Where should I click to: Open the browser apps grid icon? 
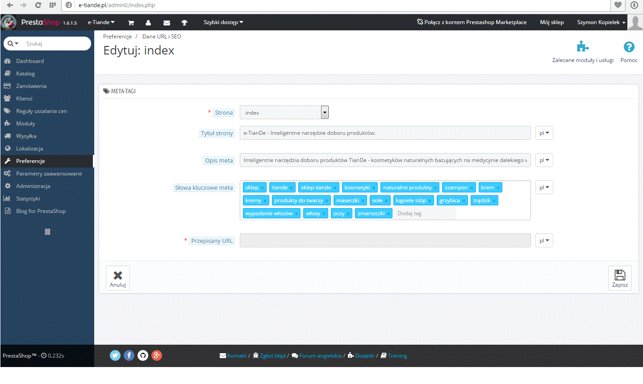52,5
